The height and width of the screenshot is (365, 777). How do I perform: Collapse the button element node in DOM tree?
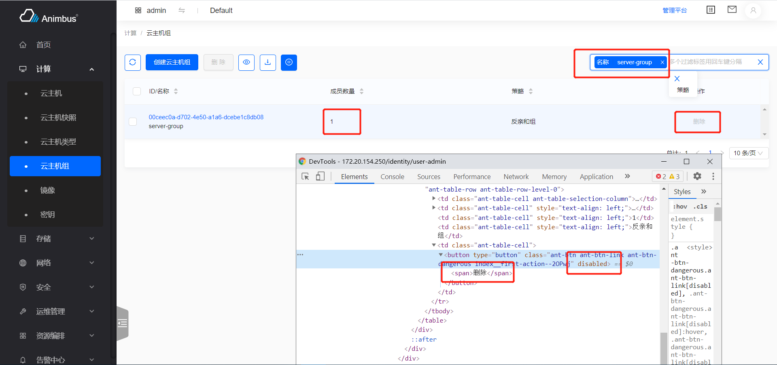pos(441,255)
